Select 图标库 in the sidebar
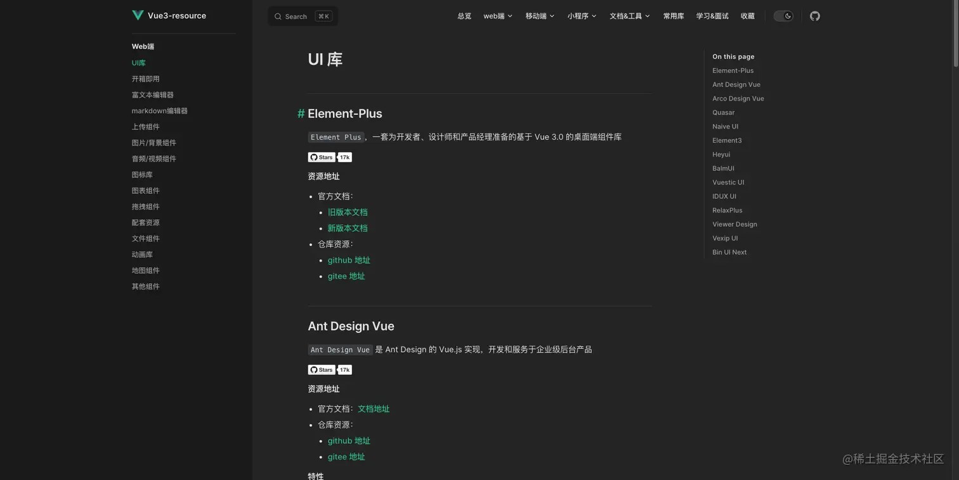The width and height of the screenshot is (959, 480). (x=142, y=175)
